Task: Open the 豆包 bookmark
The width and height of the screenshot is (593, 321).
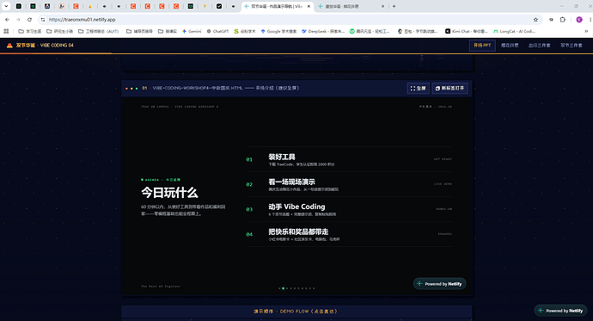Action: coord(418,32)
